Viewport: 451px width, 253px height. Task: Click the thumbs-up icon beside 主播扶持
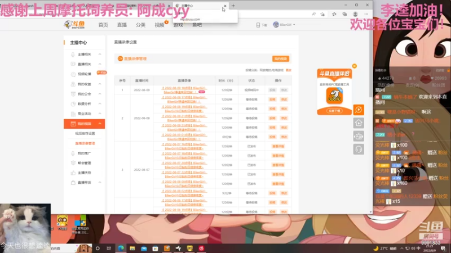(x=73, y=173)
